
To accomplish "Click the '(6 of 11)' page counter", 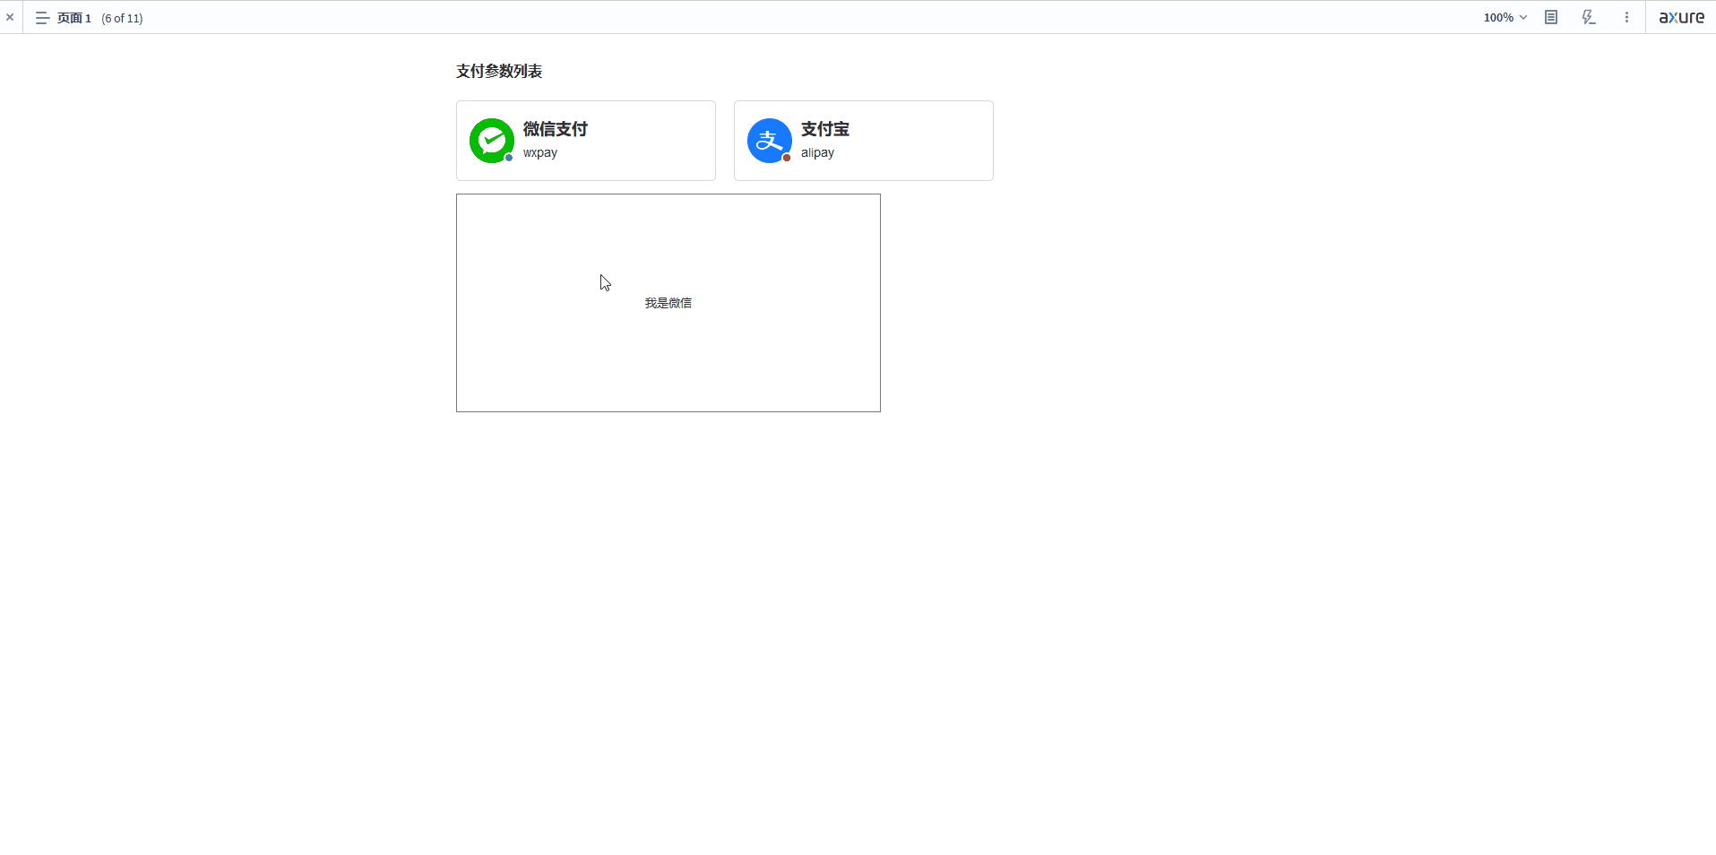I will click(122, 18).
